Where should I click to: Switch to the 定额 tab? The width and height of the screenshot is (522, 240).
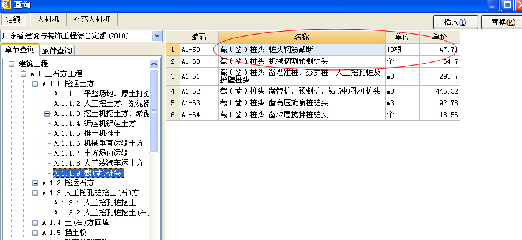point(13,19)
